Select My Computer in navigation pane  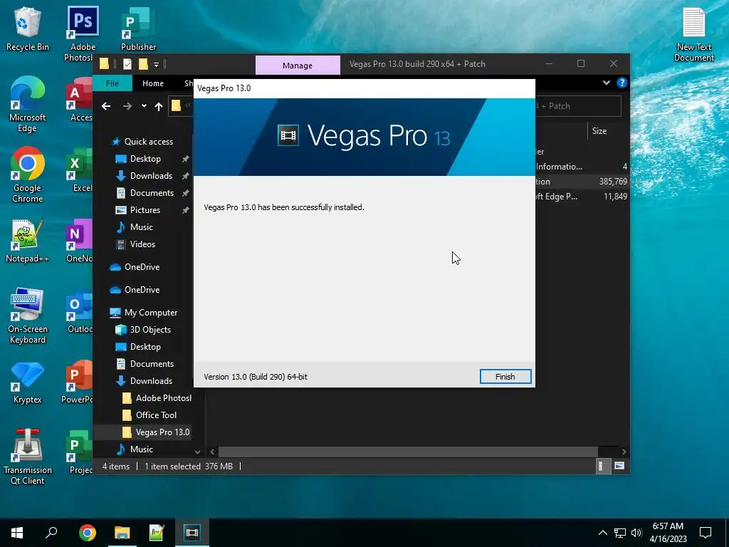point(143,313)
